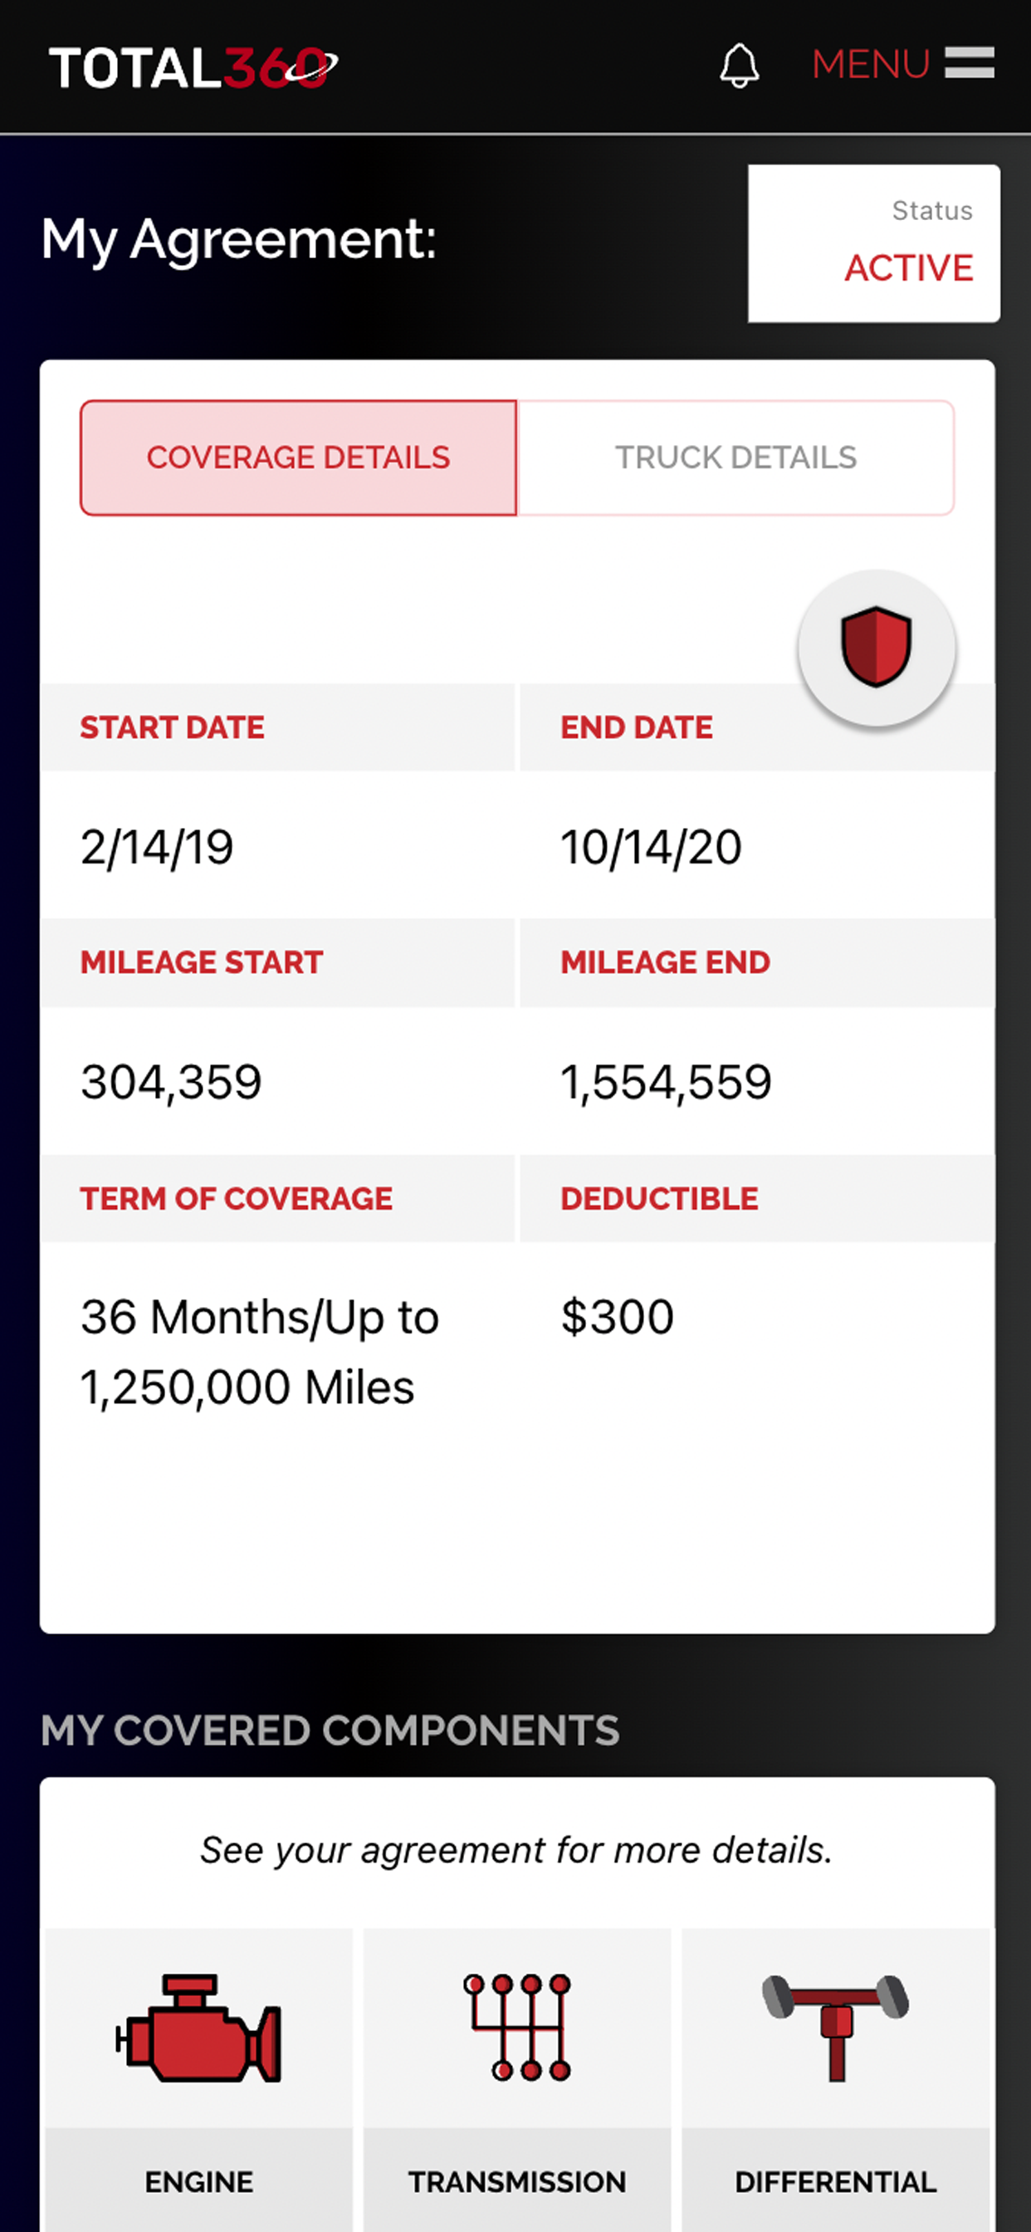Switch to the Truck Details tab

click(x=735, y=458)
